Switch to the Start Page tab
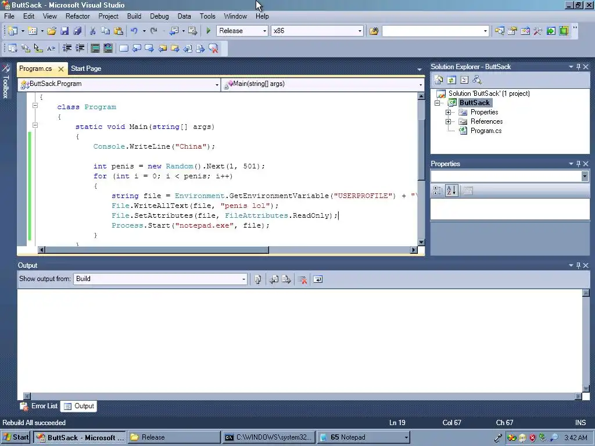 coord(86,69)
